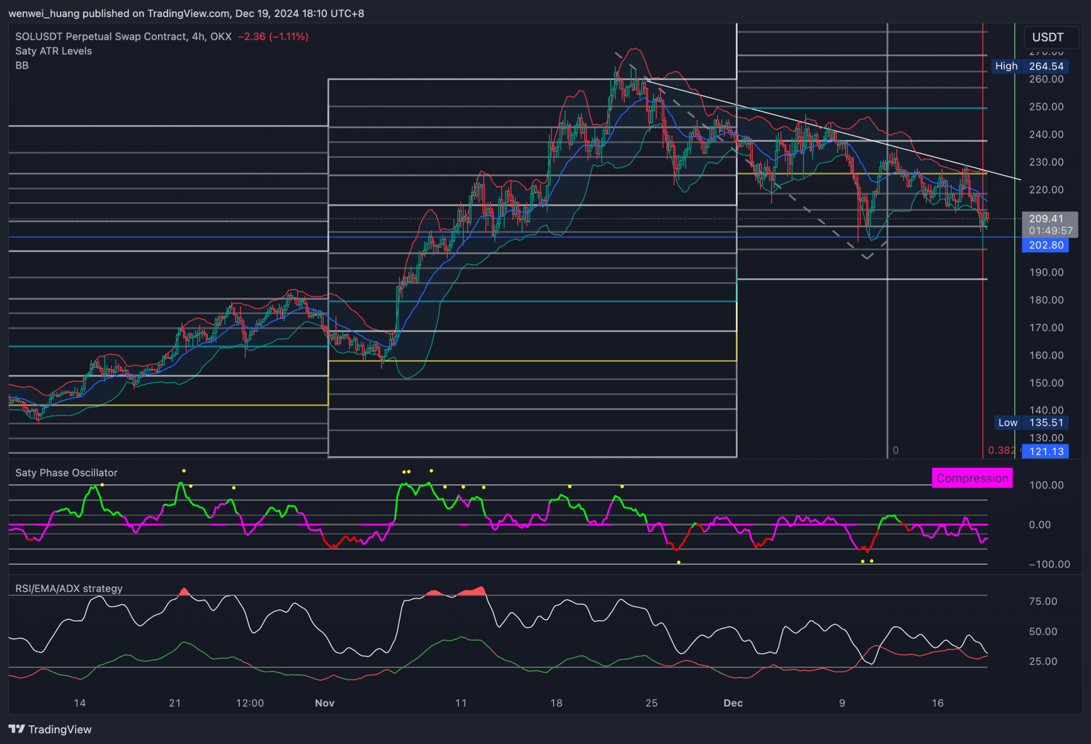
Task: Select the Saty ATR Levels indicator label
Action: pyautogui.click(x=53, y=51)
